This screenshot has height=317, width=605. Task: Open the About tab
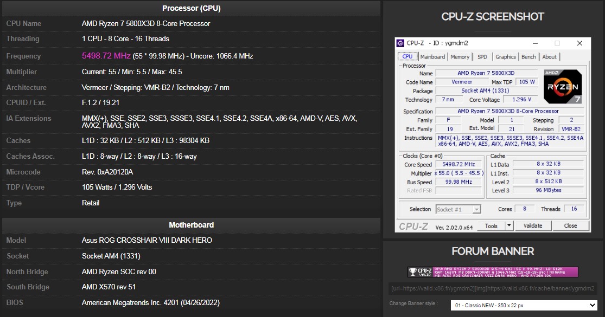[x=550, y=56]
